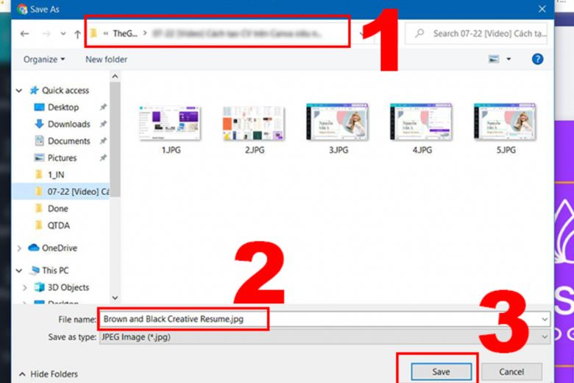Click the Back navigation arrow
Viewport: 574px width, 383px height.
coord(24,34)
